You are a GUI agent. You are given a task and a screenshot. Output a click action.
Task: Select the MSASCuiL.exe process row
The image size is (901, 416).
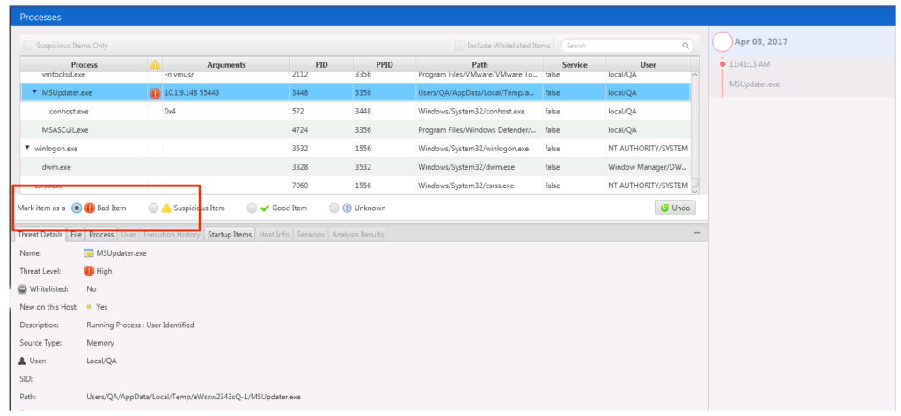tap(355, 130)
